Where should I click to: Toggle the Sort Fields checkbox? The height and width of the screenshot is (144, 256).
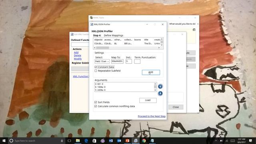click(x=96, y=102)
